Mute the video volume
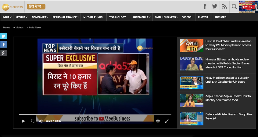258x137 pixels. 41,121
